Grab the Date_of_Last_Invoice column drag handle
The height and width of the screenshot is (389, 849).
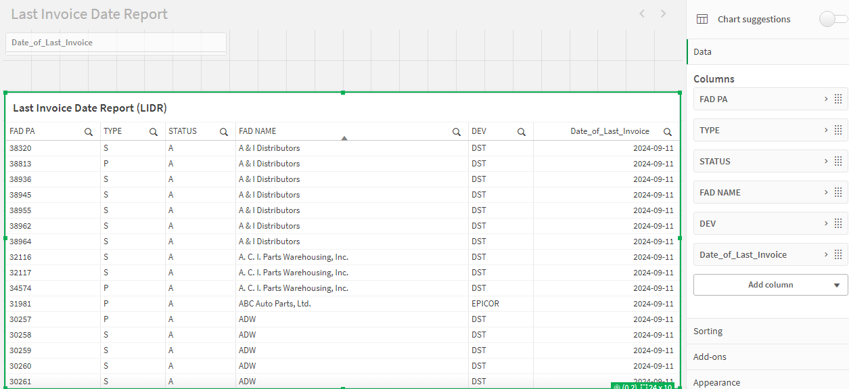click(x=838, y=254)
